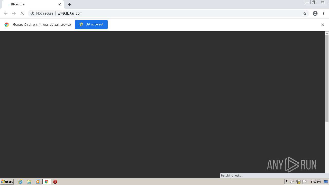This screenshot has width=329, height=185.
Task: Stop the page from loading
Action: click(x=22, y=13)
